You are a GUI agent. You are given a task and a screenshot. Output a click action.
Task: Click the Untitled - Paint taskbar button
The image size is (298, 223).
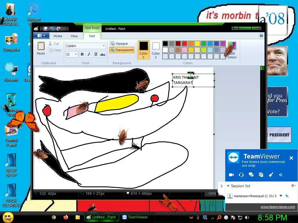102,217
